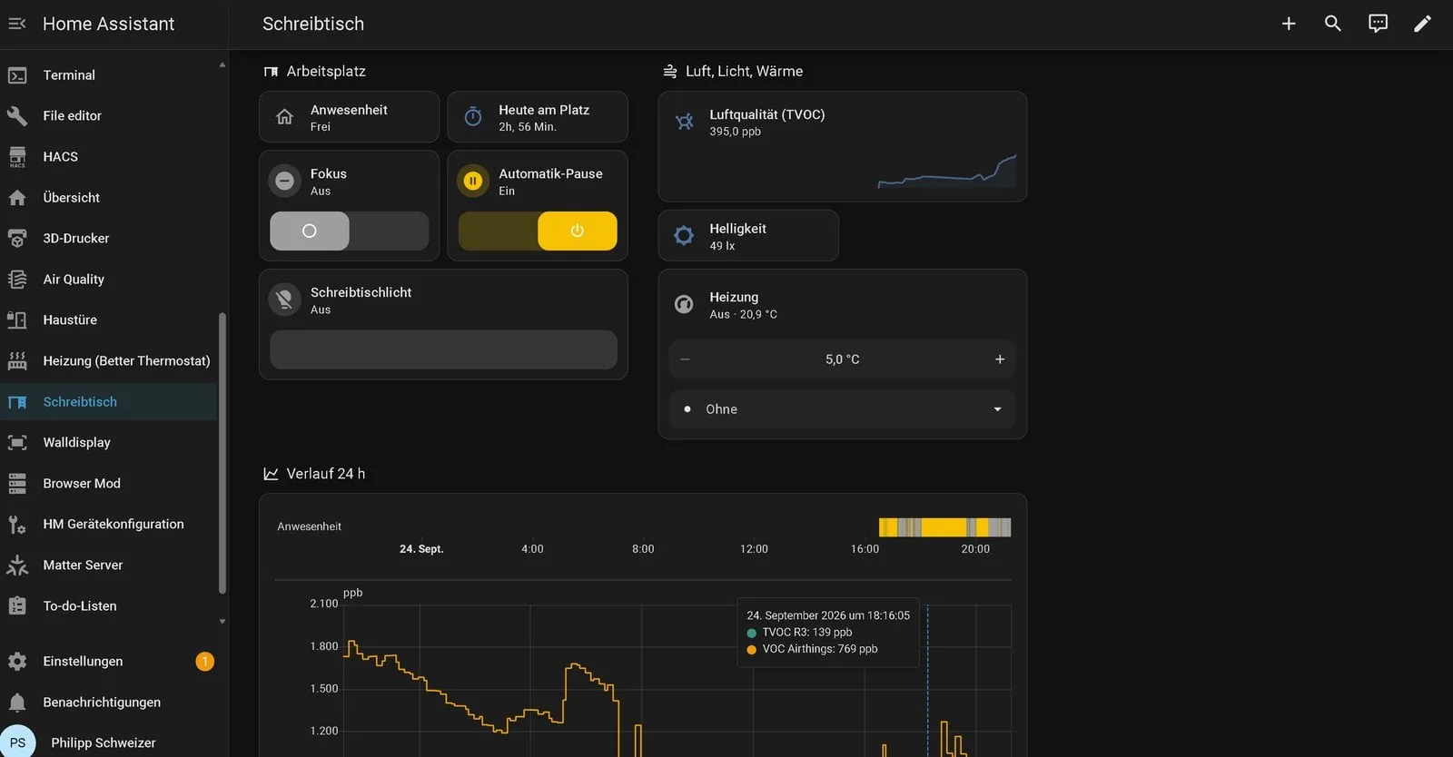Collapse the sidebar with the menu icon
This screenshot has width=1453, height=757.
click(17, 24)
